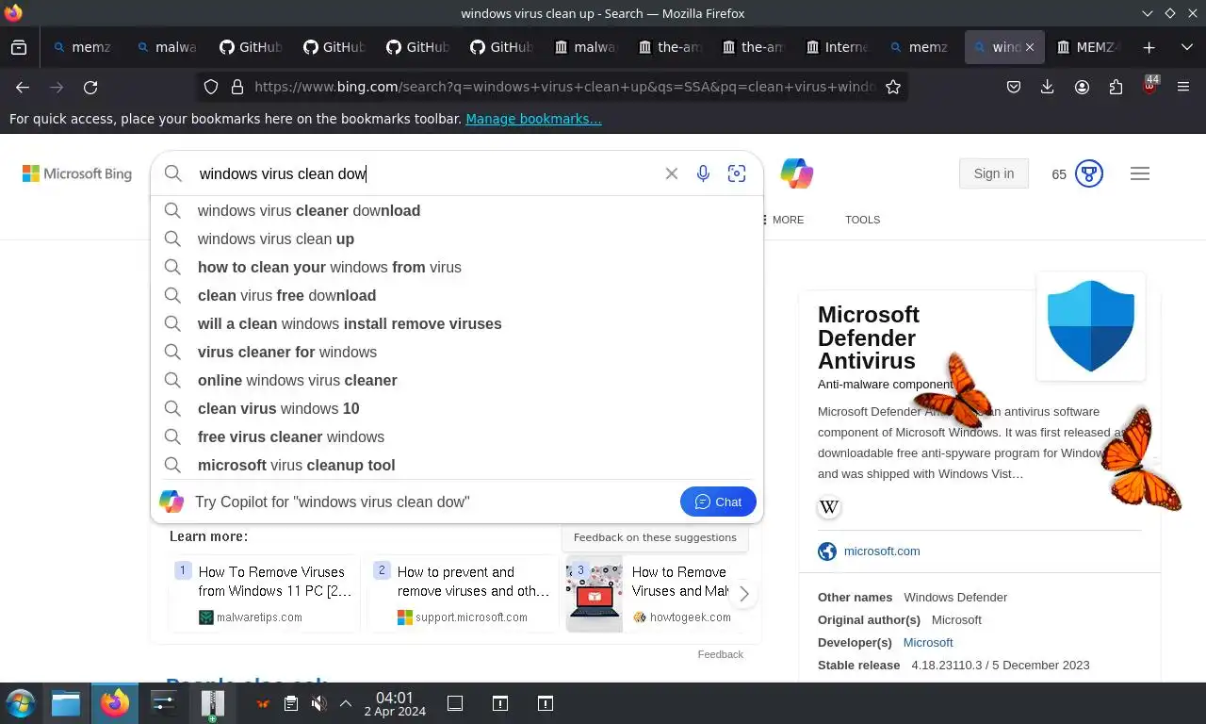Image resolution: width=1206 pixels, height=724 pixels.
Task: Open Feedback on these suggestions
Action: tap(655, 537)
